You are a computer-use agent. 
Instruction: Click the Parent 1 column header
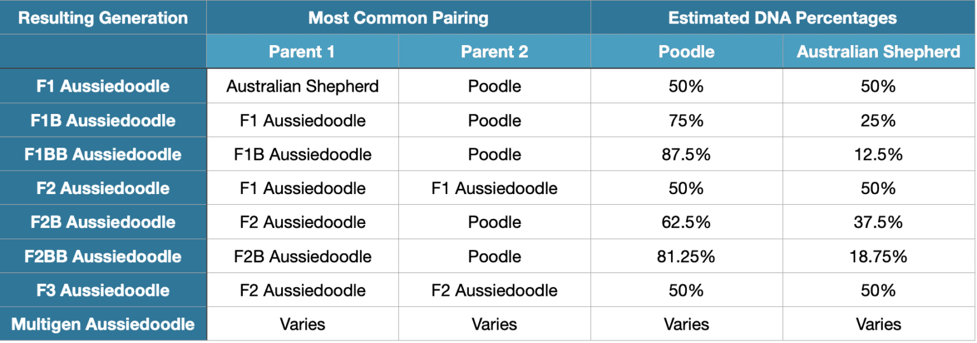[302, 52]
